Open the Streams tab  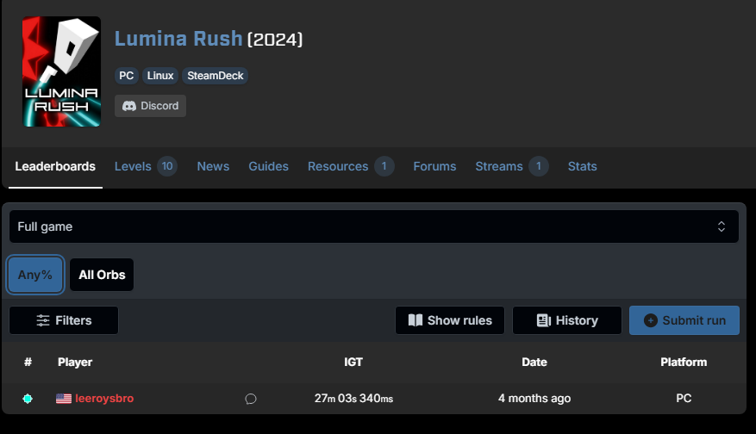click(x=499, y=167)
